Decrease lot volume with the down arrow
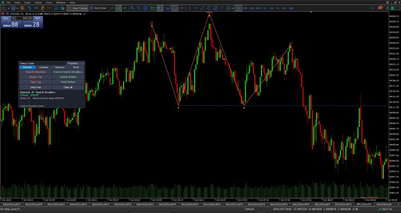The height and width of the screenshot is (213, 401). point(13,18)
